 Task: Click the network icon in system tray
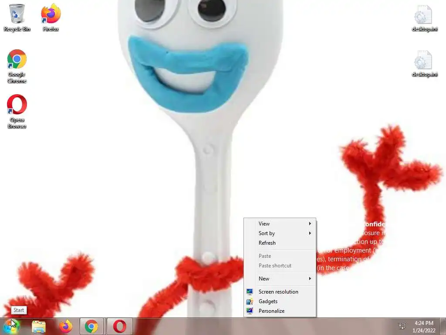tap(402, 326)
